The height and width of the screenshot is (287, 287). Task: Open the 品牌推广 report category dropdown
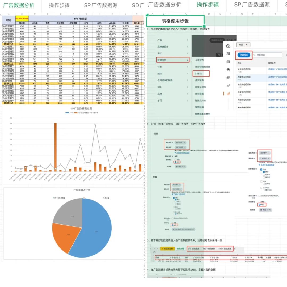tap(265, 153)
